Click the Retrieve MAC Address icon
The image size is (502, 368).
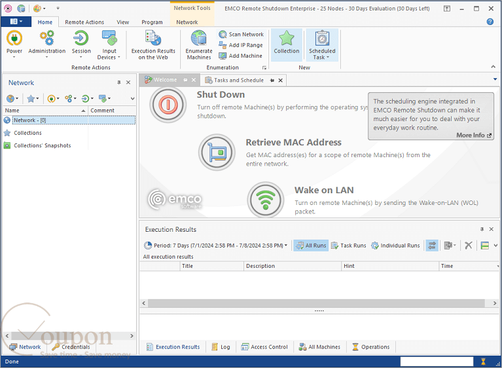(217, 152)
